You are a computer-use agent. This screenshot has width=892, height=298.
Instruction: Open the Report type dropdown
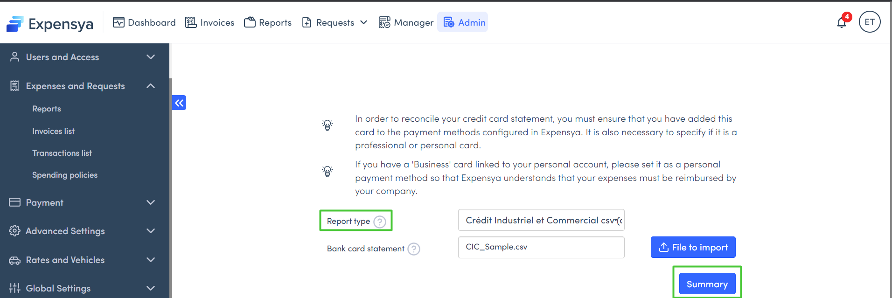(541, 220)
